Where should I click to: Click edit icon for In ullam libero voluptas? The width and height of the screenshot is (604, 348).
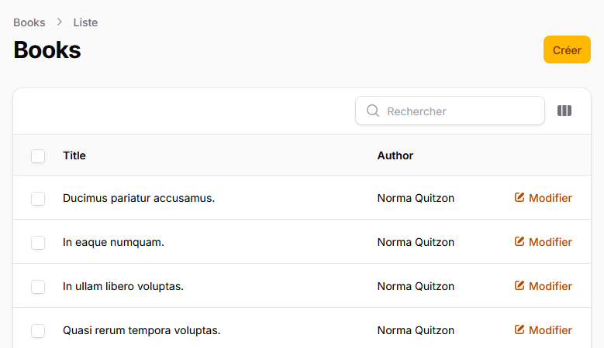[519, 286]
